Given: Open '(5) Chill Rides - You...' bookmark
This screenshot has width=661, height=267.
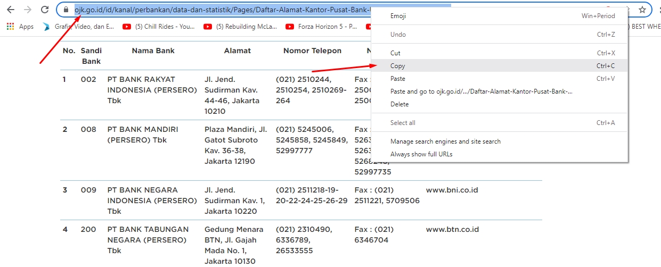Looking at the screenshot, I should click(x=159, y=26).
